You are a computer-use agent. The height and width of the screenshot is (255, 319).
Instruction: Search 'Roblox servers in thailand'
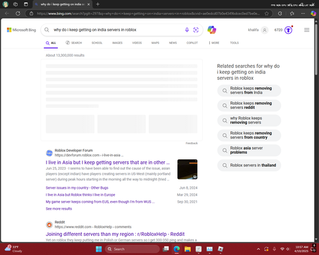coord(249,165)
